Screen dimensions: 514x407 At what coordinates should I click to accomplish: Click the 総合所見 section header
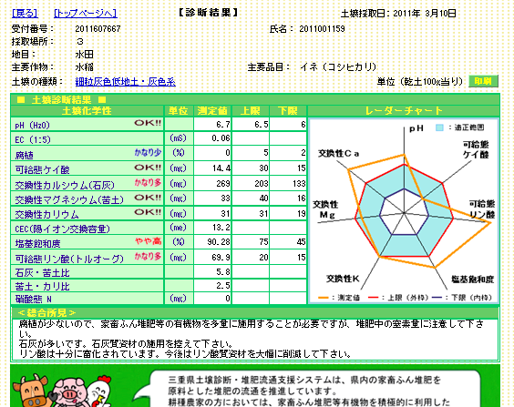[46, 312]
